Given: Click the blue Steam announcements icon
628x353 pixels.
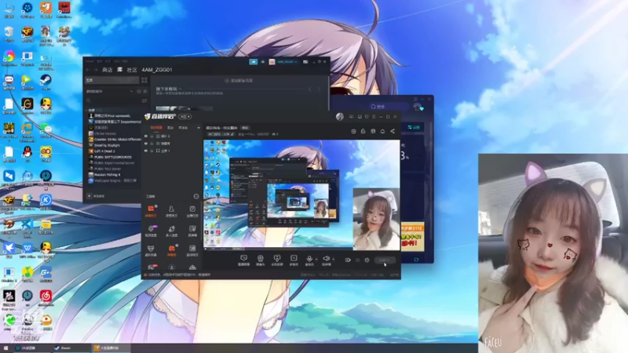Looking at the screenshot, I should 253,62.
